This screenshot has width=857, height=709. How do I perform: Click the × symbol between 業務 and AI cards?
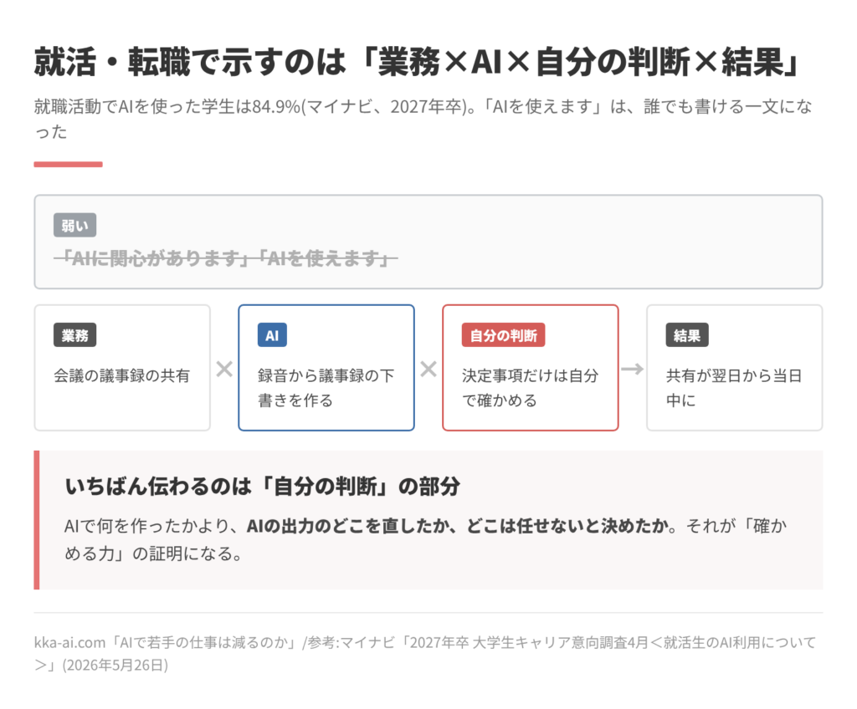[224, 370]
